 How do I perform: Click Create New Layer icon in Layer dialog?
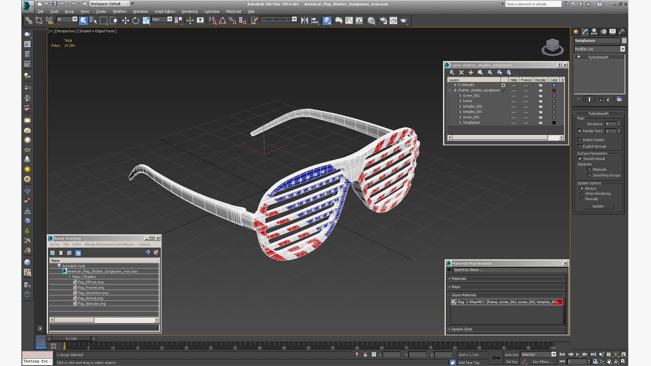pos(452,73)
